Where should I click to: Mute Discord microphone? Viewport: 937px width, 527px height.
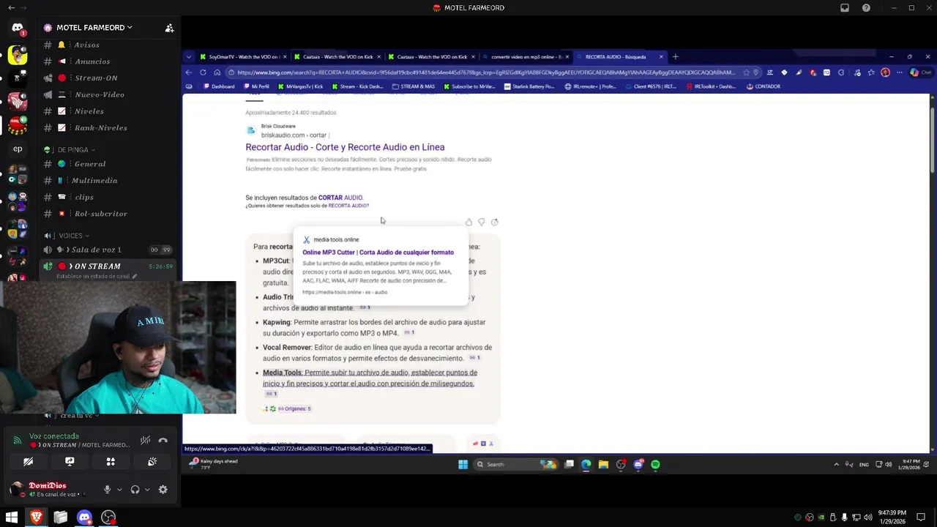point(107,490)
